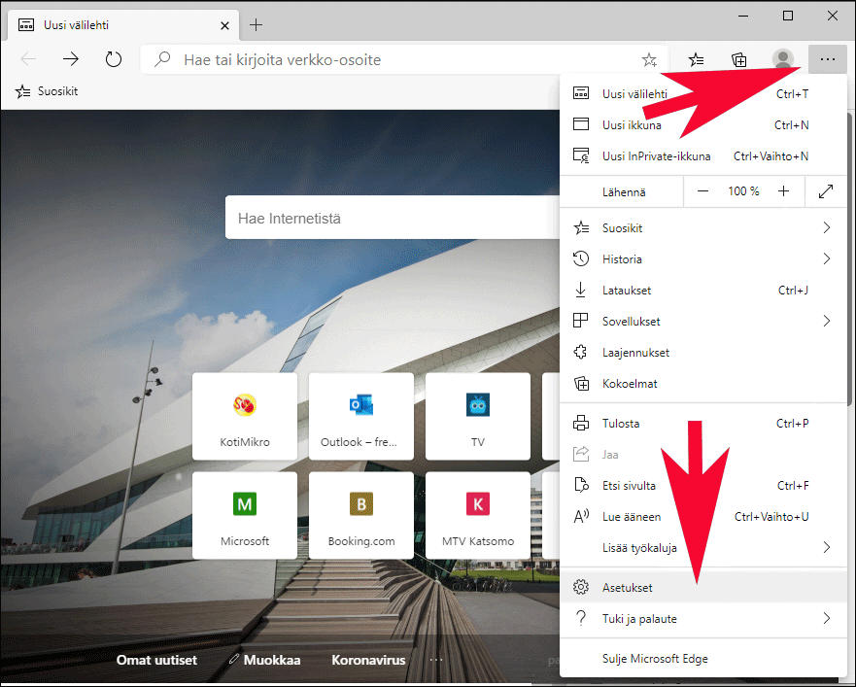Zoom out with the minus button
The image size is (856, 687).
(702, 191)
